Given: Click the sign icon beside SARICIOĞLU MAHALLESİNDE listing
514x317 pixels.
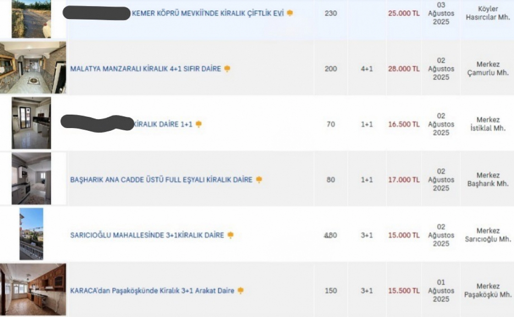Looking at the screenshot, I should tap(231, 235).
